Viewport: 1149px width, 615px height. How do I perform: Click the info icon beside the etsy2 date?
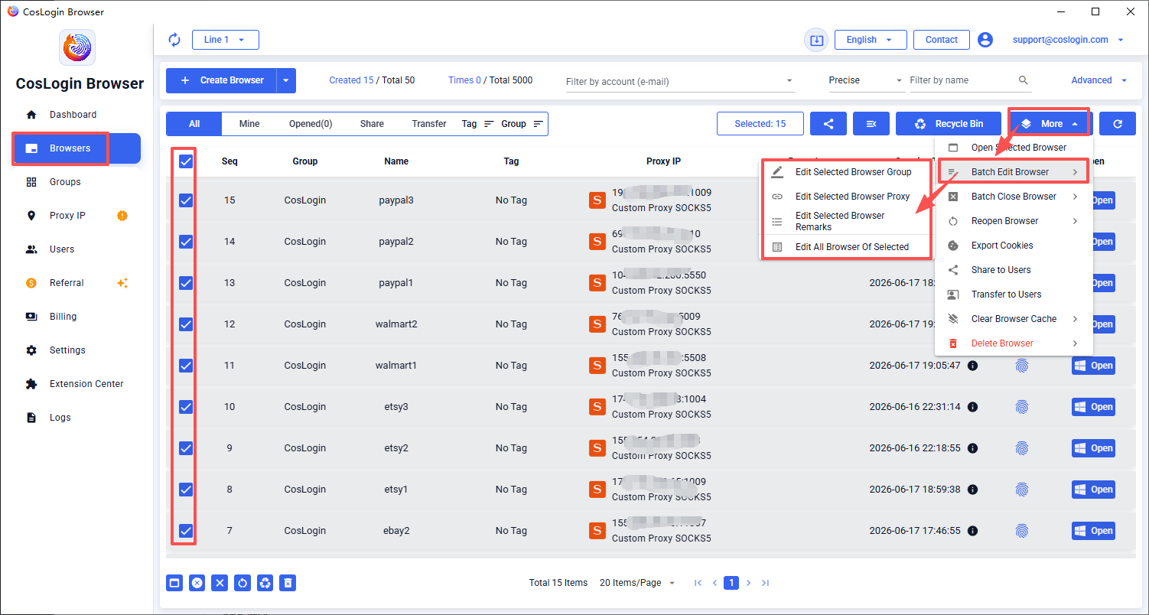click(973, 448)
